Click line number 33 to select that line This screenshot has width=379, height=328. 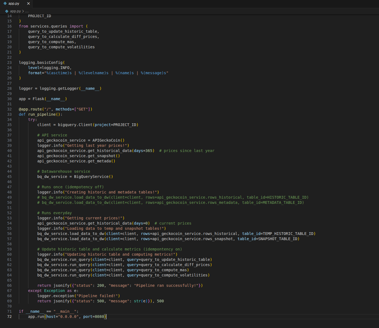point(9,114)
